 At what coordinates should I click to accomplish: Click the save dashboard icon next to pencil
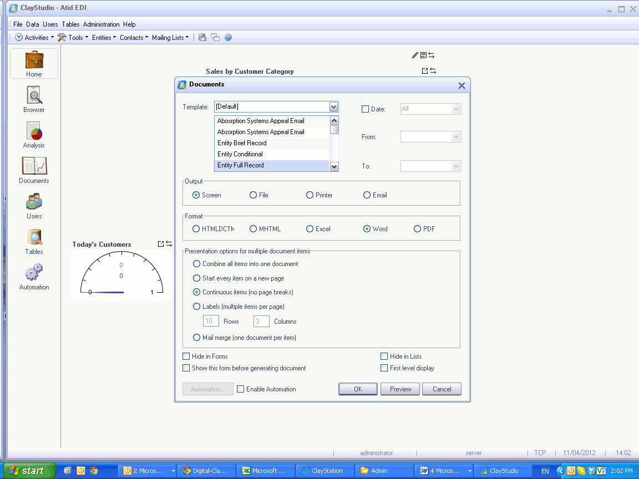click(x=423, y=55)
